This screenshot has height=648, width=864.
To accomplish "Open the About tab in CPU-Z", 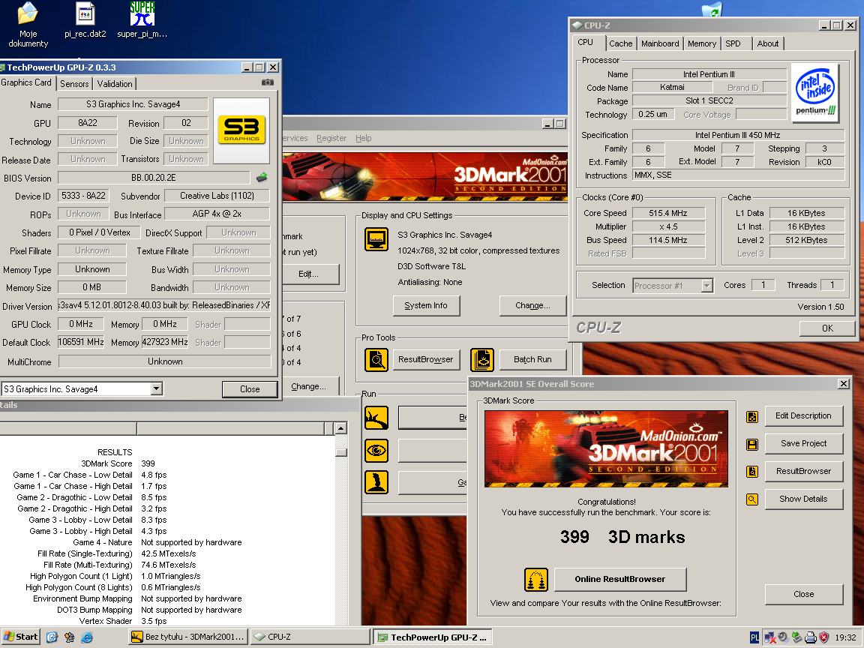I will pyautogui.click(x=767, y=43).
